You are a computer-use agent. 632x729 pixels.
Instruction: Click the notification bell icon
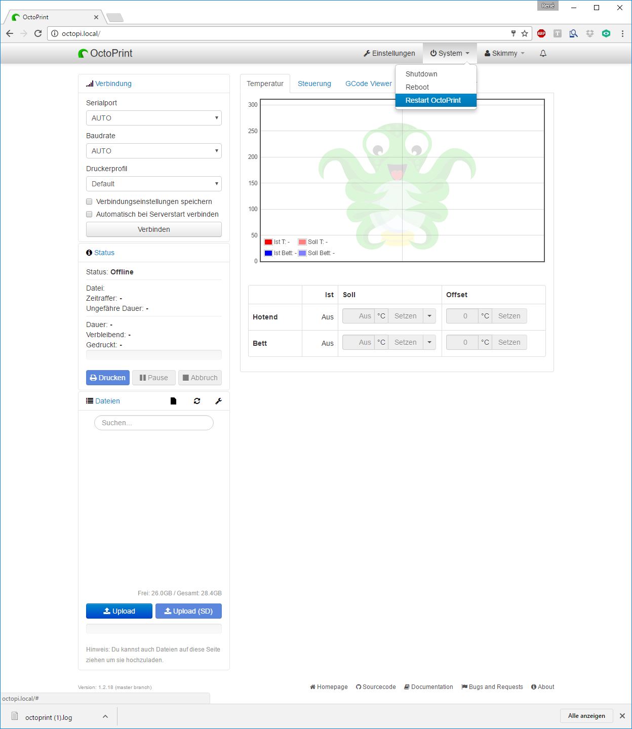click(543, 53)
